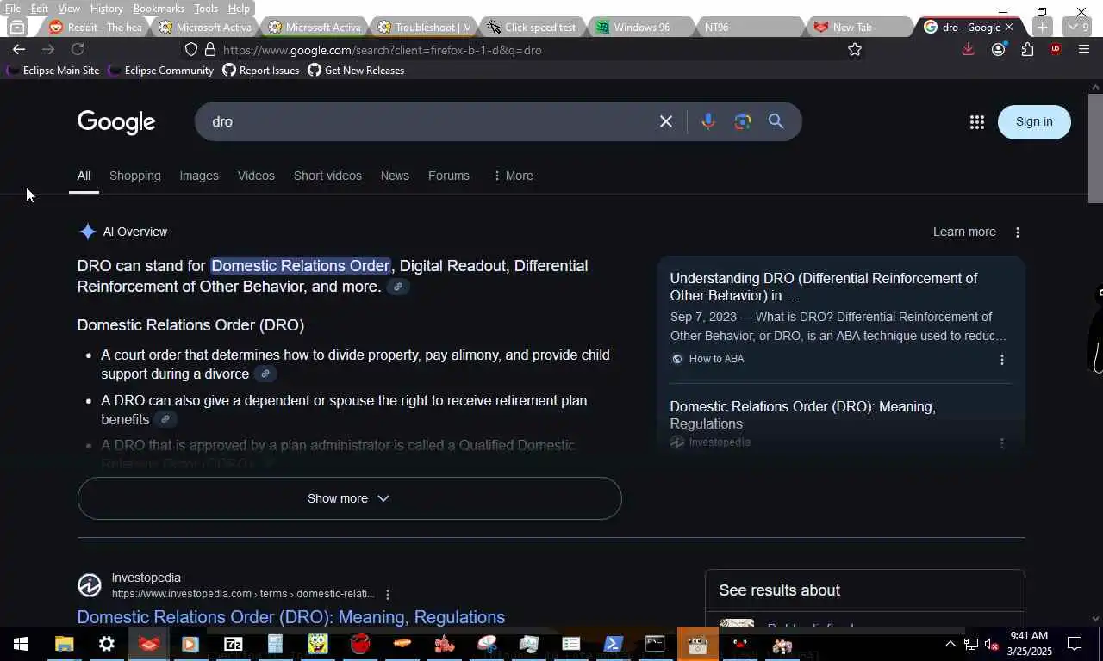Open the Tools menu
The image size is (1103, 661).
pos(206,9)
